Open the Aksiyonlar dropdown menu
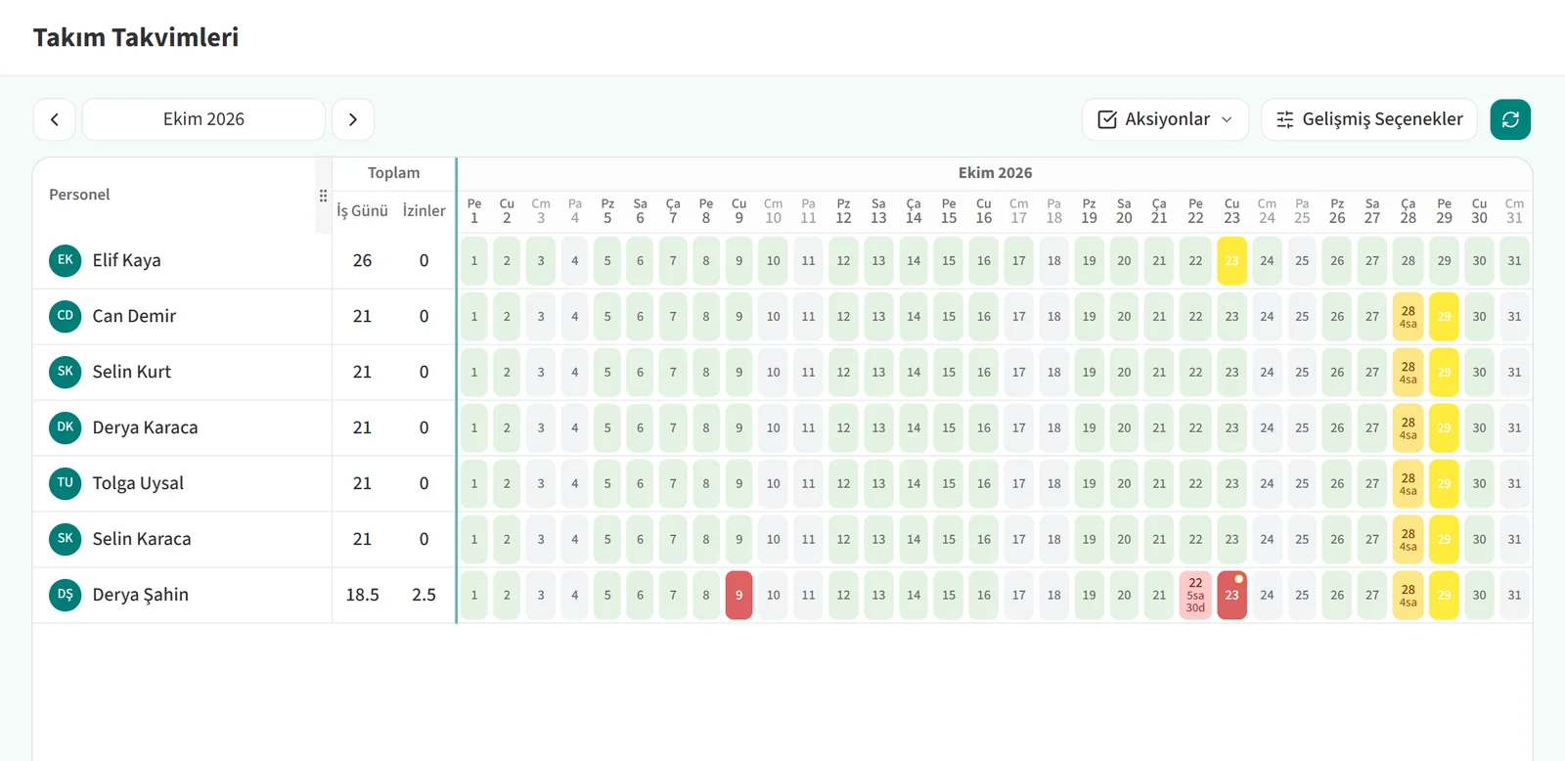The height and width of the screenshot is (761, 1565). 1165,119
